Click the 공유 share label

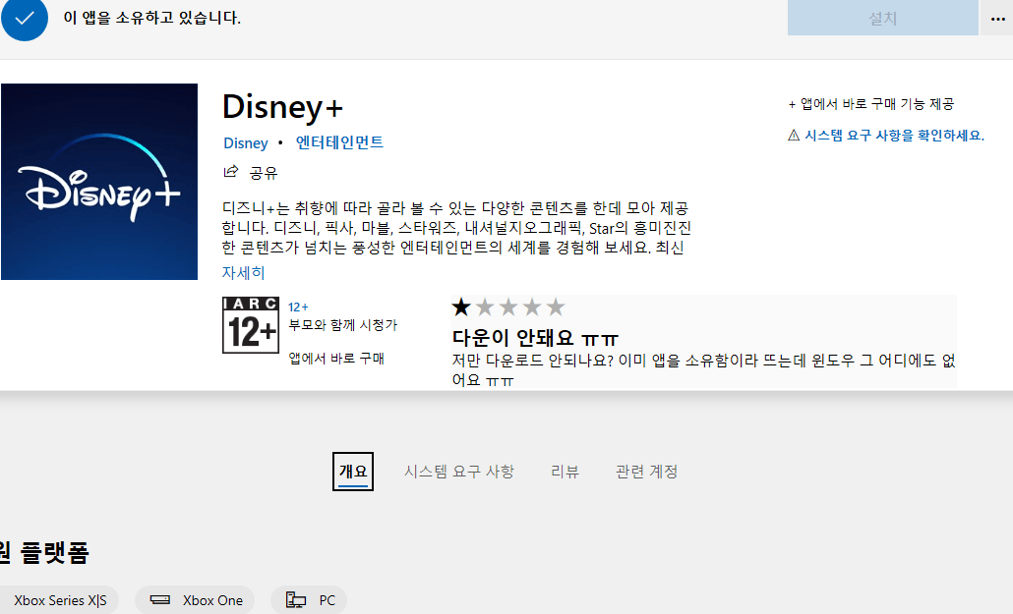pos(264,172)
